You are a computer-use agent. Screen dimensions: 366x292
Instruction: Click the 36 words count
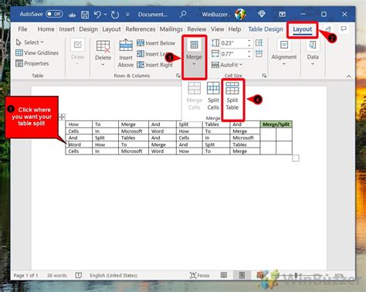pyautogui.click(x=56, y=276)
